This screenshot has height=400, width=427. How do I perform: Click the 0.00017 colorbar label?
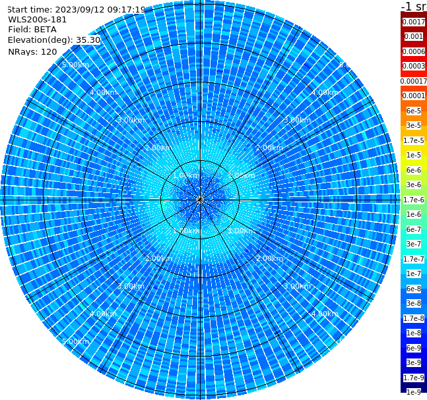[x=414, y=81]
